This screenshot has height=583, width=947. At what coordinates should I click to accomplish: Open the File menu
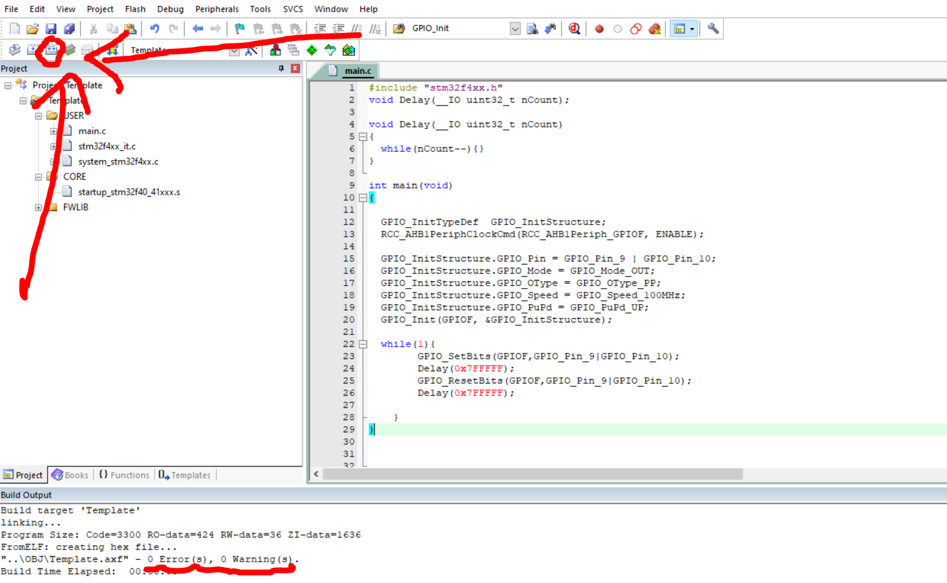11,9
